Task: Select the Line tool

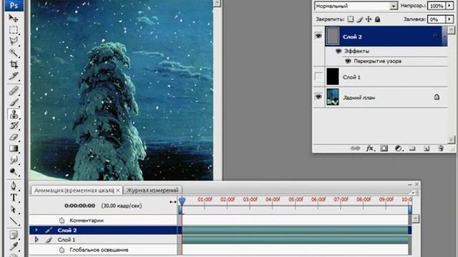Action: point(14,221)
